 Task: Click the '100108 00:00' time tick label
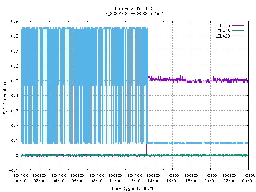pyautogui.click(x=20, y=178)
